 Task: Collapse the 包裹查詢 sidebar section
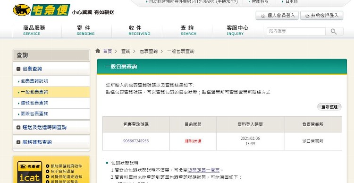point(18,69)
